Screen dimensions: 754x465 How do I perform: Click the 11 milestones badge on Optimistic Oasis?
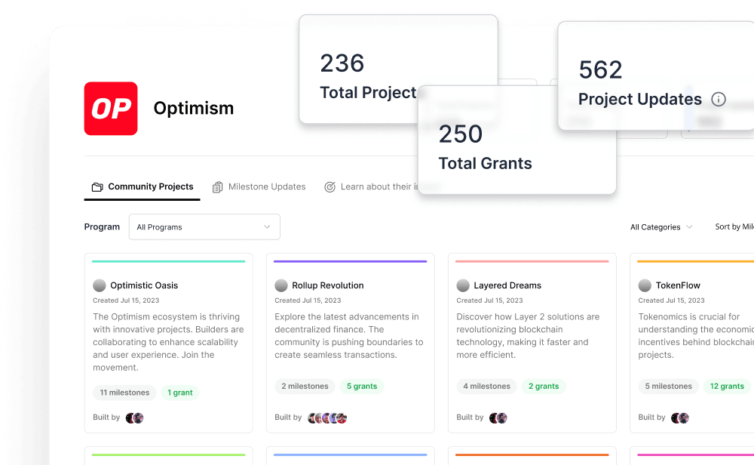(x=124, y=392)
